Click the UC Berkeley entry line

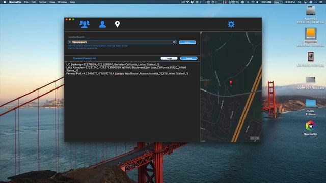(x=113, y=65)
